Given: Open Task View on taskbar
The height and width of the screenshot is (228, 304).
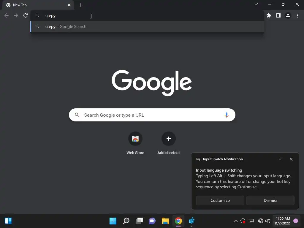Looking at the screenshot, I should (139, 221).
